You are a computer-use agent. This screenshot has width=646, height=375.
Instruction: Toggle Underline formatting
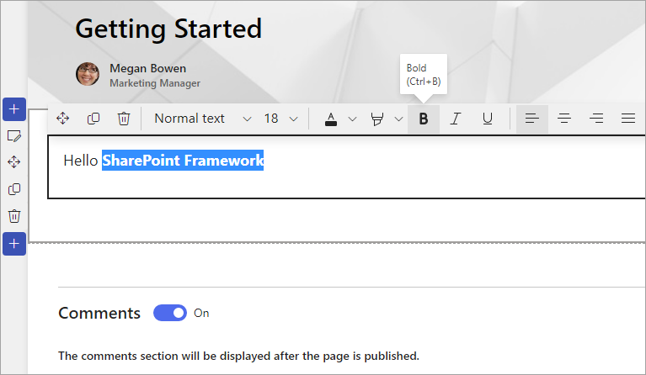click(488, 119)
